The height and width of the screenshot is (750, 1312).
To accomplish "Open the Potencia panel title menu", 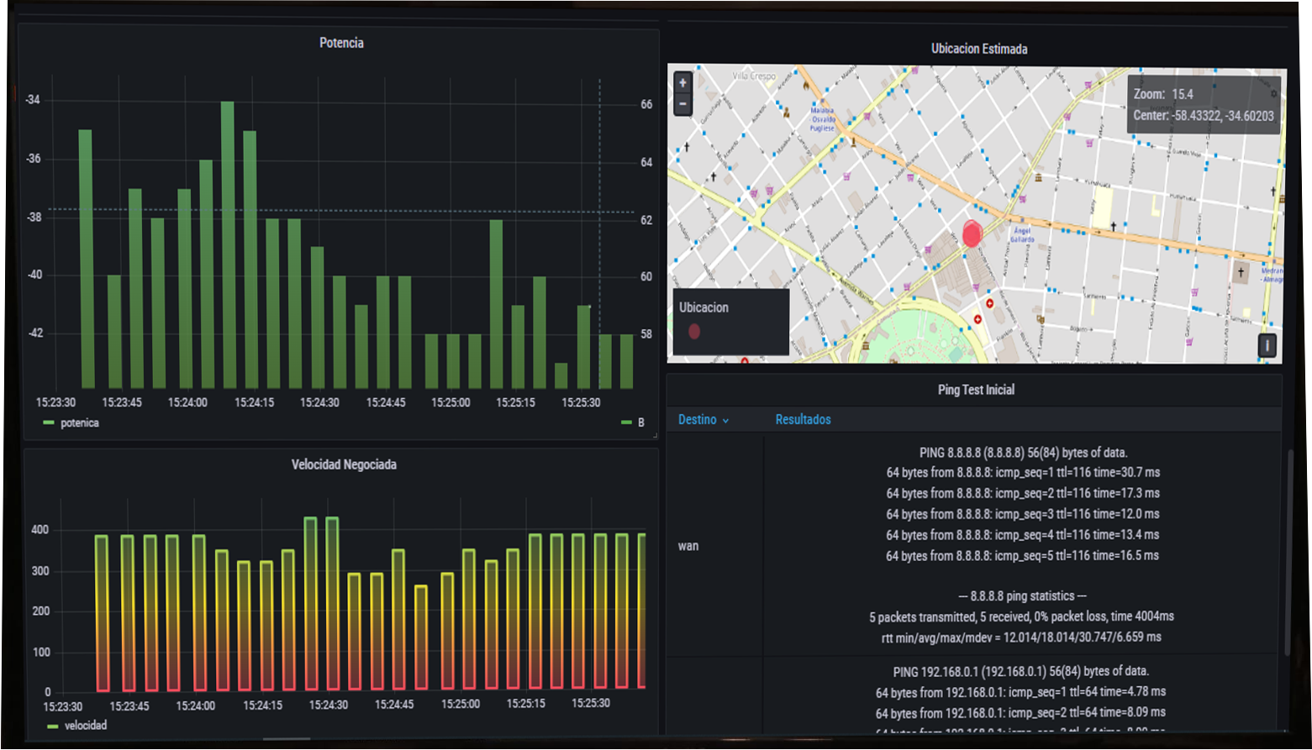I will point(341,43).
